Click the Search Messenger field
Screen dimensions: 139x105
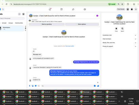12,18
